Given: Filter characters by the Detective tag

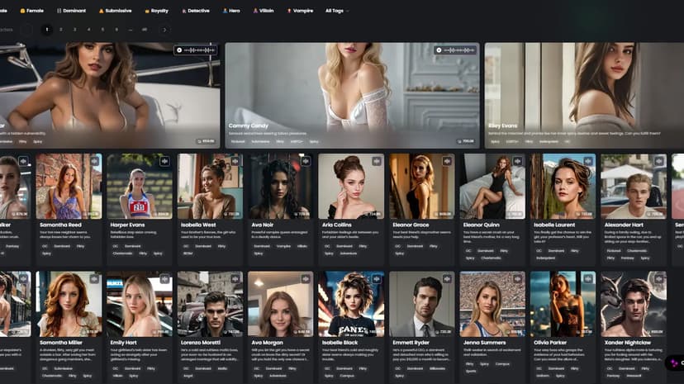Looking at the screenshot, I should pyautogui.click(x=196, y=11).
